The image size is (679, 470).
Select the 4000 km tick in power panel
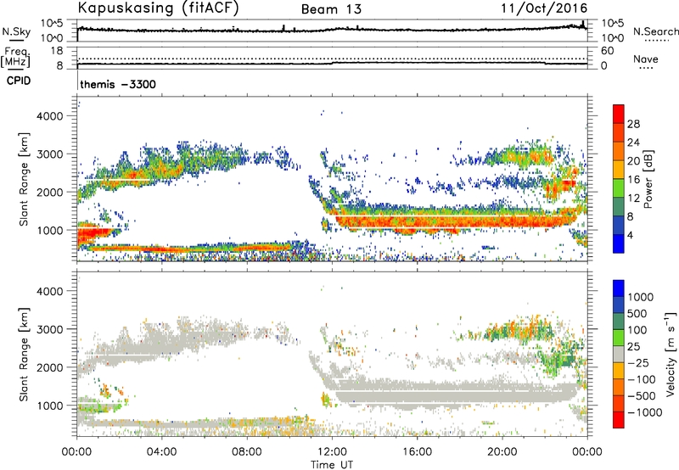click(x=50, y=116)
